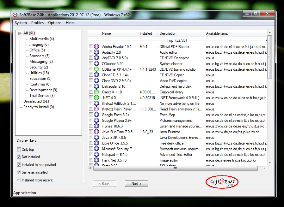Click the App selection status bar text
284x207 pixels.
[x=25, y=193]
